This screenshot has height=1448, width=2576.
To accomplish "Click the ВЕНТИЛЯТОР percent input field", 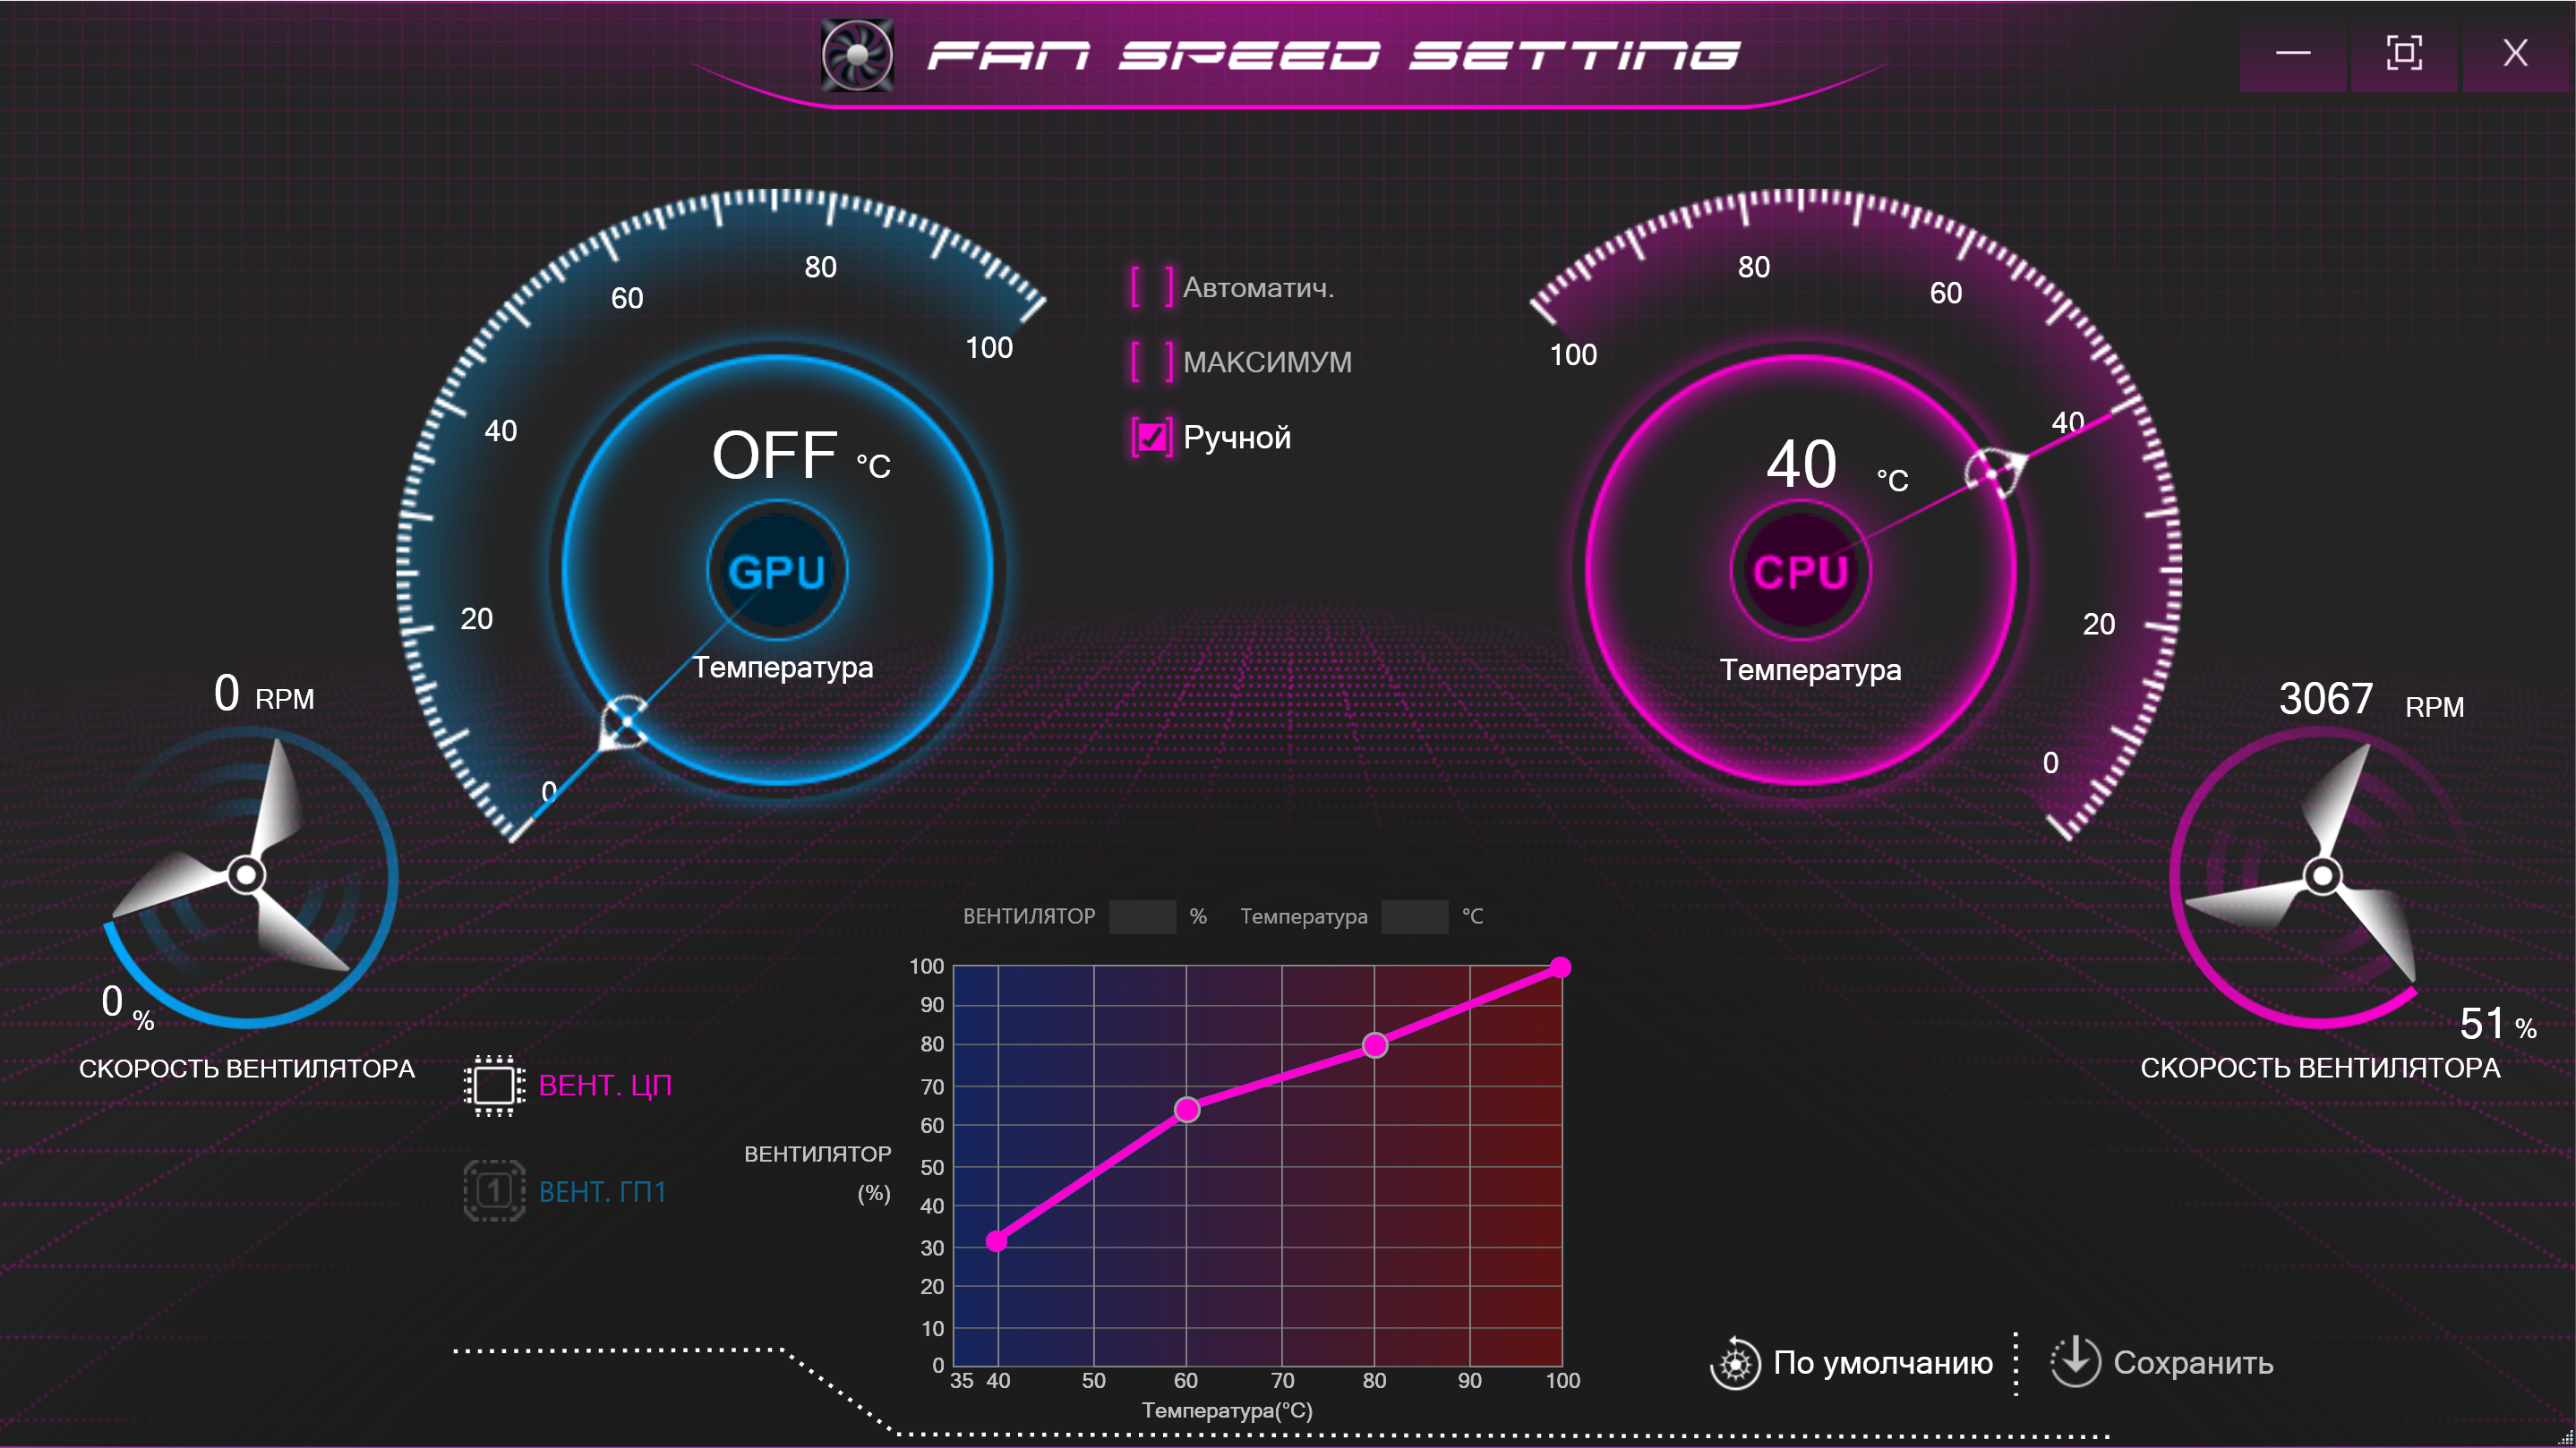I will 1142,916.
